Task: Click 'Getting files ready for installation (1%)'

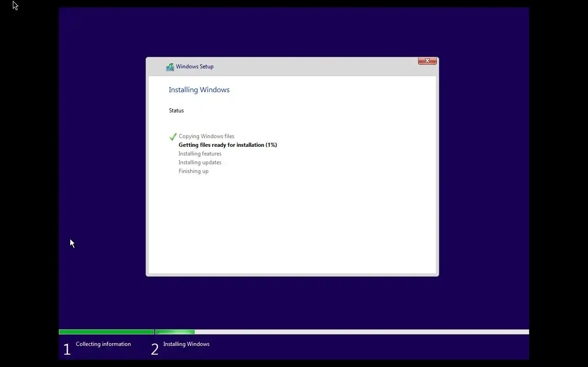Action: click(x=228, y=145)
